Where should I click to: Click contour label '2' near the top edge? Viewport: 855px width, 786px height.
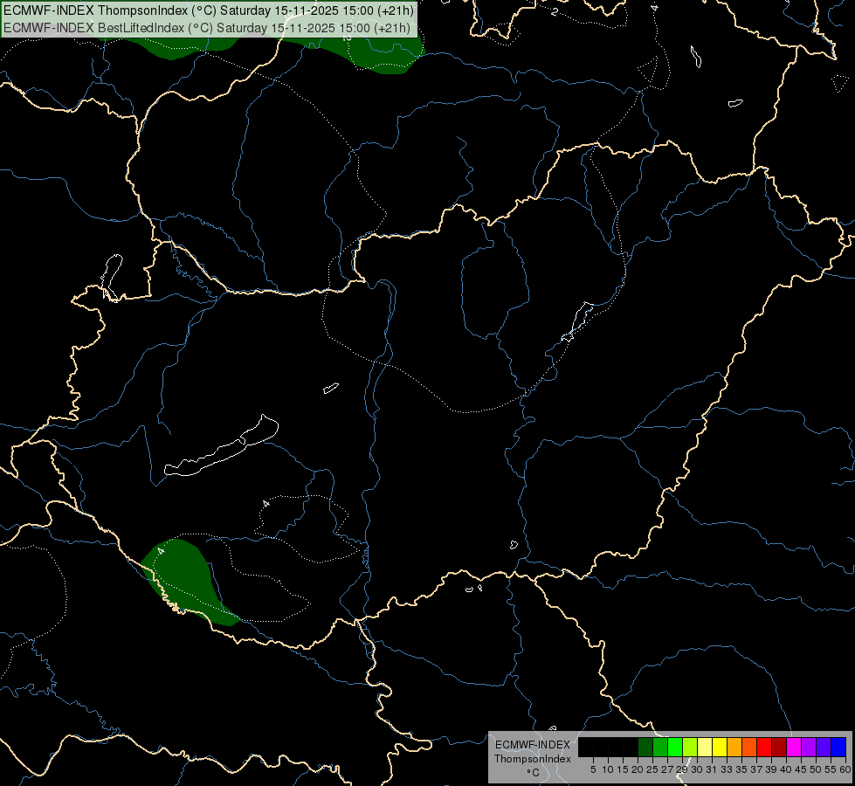554,11
